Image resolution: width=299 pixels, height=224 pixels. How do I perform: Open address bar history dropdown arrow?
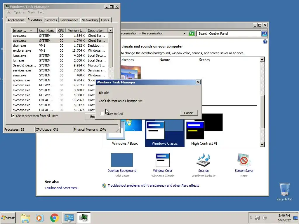(184, 34)
